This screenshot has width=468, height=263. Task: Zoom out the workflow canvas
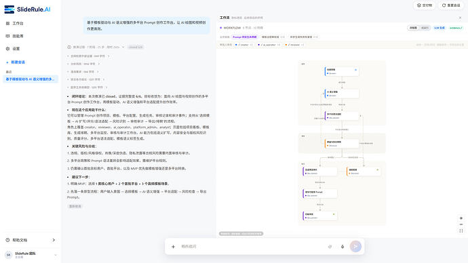(461, 224)
